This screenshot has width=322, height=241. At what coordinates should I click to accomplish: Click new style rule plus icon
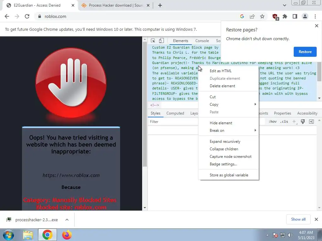[294, 121]
